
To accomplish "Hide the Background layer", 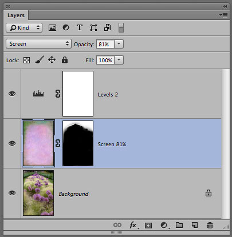I will tap(12, 193).
